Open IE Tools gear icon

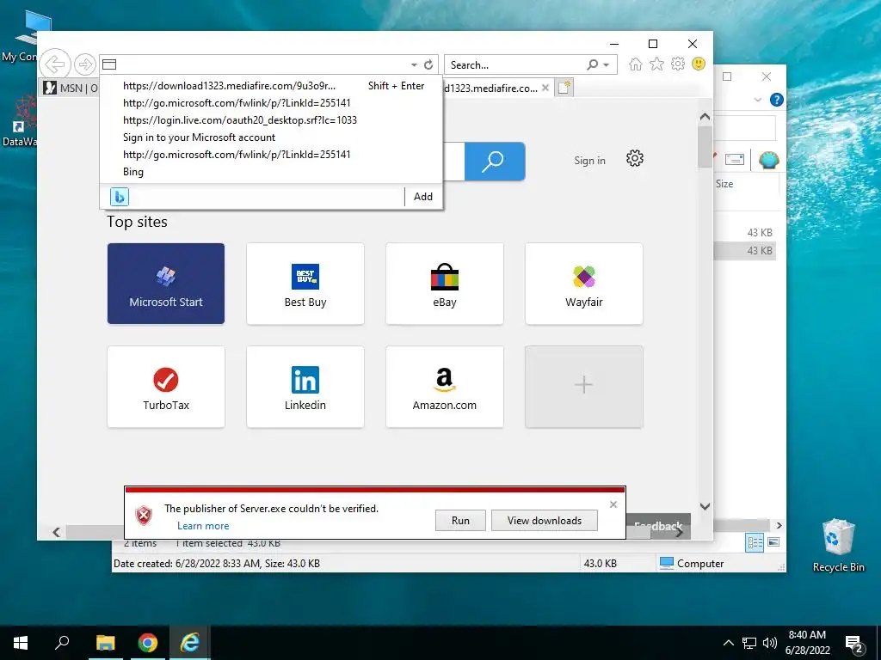678,64
